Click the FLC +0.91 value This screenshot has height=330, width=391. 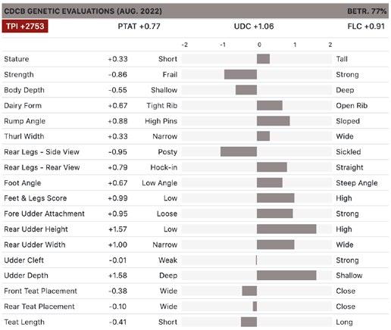[x=366, y=26]
